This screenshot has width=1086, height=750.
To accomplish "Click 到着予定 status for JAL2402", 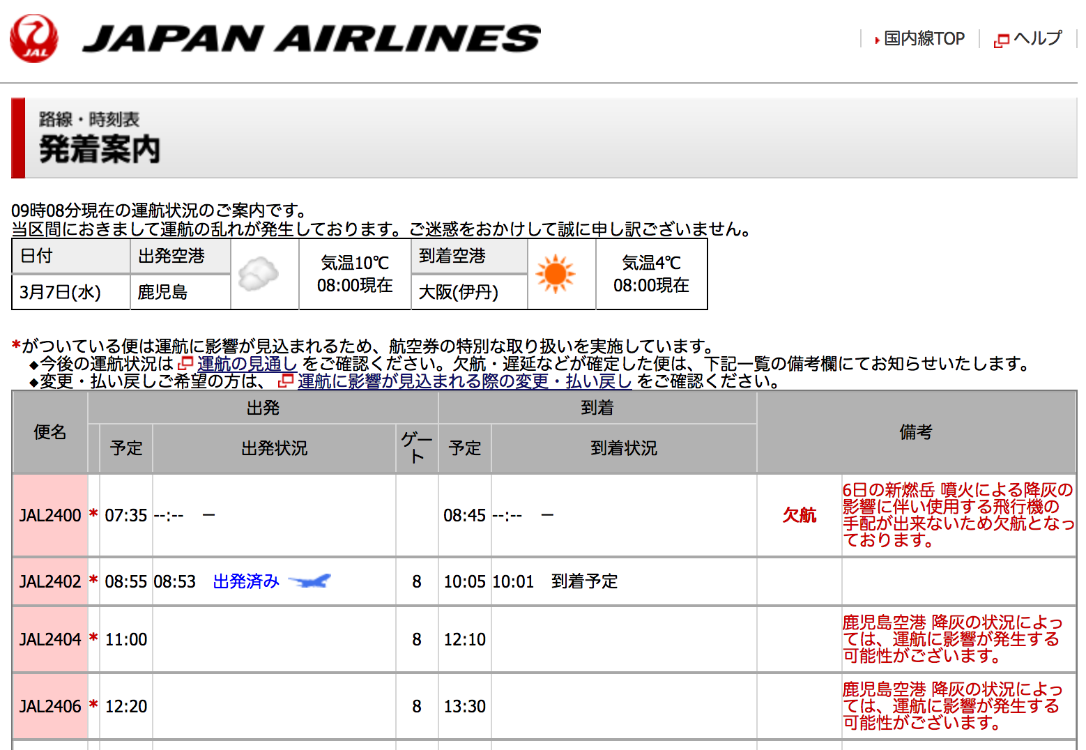I will [x=585, y=581].
